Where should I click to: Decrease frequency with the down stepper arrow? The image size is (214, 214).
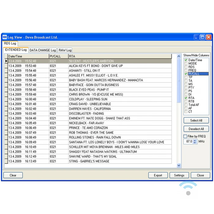point(195,143)
